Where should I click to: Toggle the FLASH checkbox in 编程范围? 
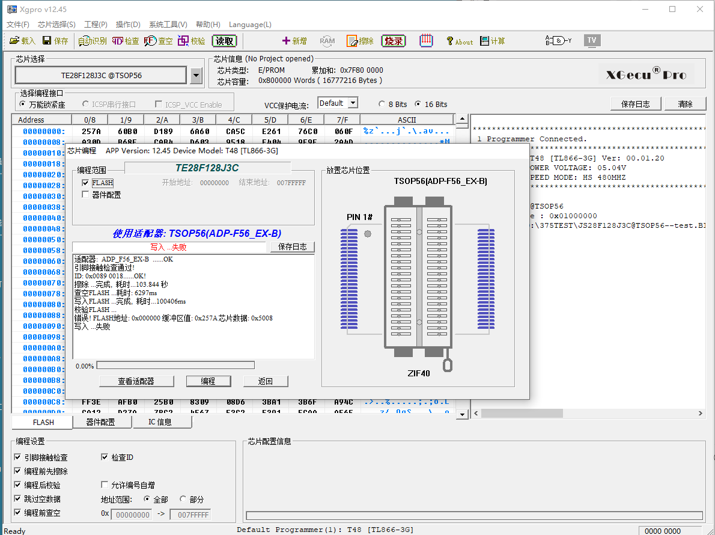(x=86, y=183)
